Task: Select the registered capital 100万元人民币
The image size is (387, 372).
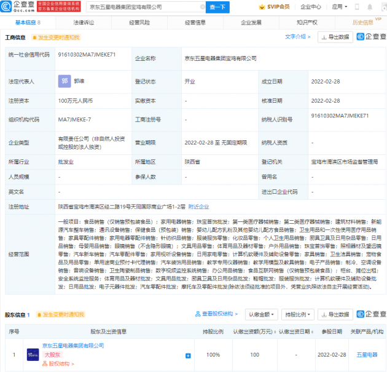Action: point(76,101)
